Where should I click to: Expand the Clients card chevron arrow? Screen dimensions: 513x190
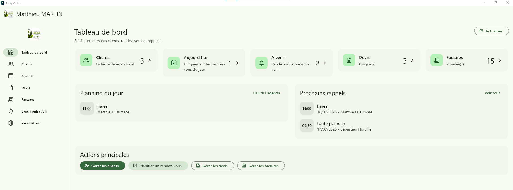(x=149, y=60)
